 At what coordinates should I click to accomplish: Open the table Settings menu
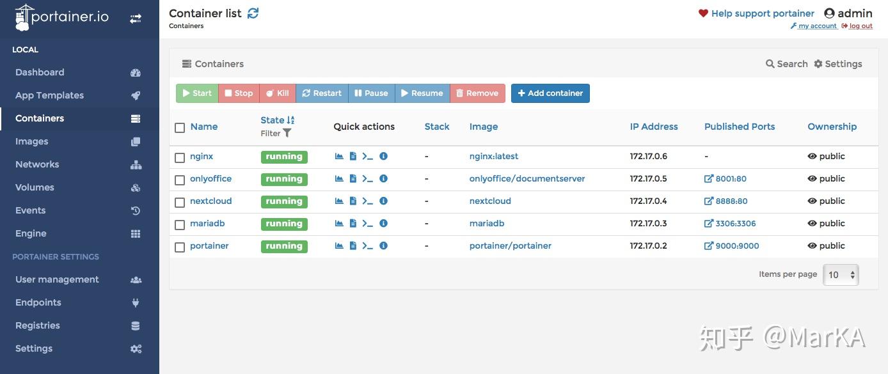pos(838,64)
